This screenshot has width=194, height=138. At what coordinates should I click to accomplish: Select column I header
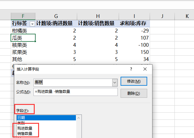[134, 16]
